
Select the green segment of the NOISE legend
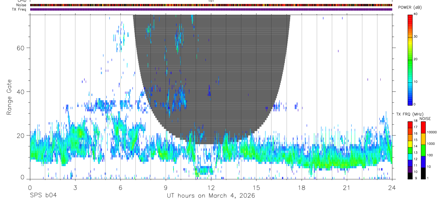pos(423,150)
